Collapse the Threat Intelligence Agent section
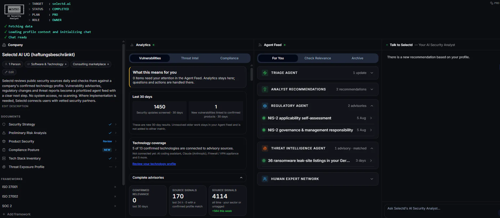The width and height of the screenshot is (500, 218). coord(372,148)
